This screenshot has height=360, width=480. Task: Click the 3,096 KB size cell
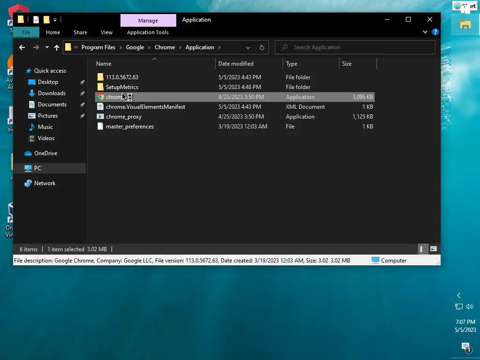pyautogui.click(x=362, y=97)
